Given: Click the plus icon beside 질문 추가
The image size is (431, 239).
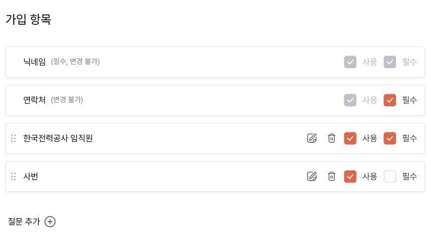Looking at the screenshot, I should pos(50,222).
